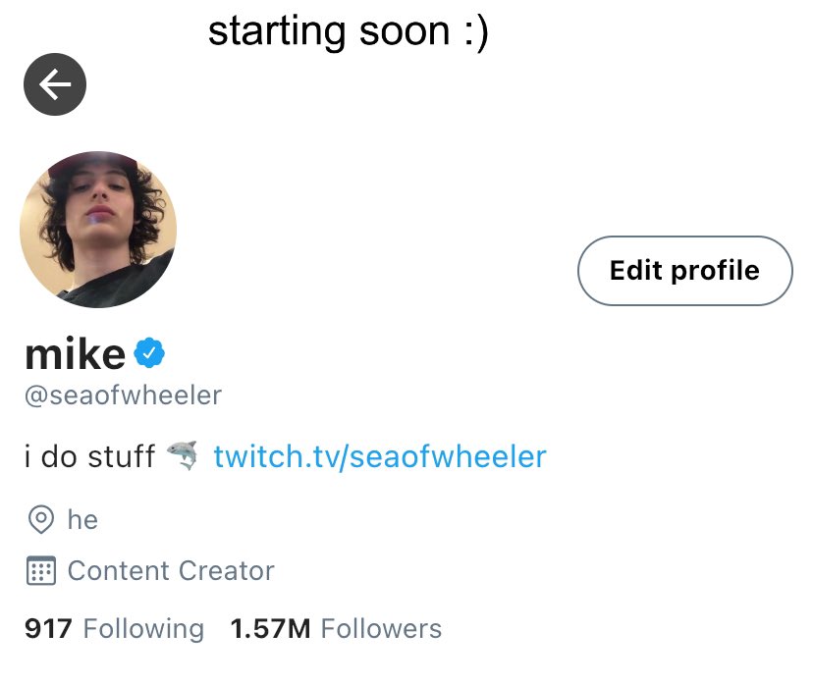This screenshot has height=685, width=813.
Task: Click the "starting soon" caption text
Action: pos(327,32)
